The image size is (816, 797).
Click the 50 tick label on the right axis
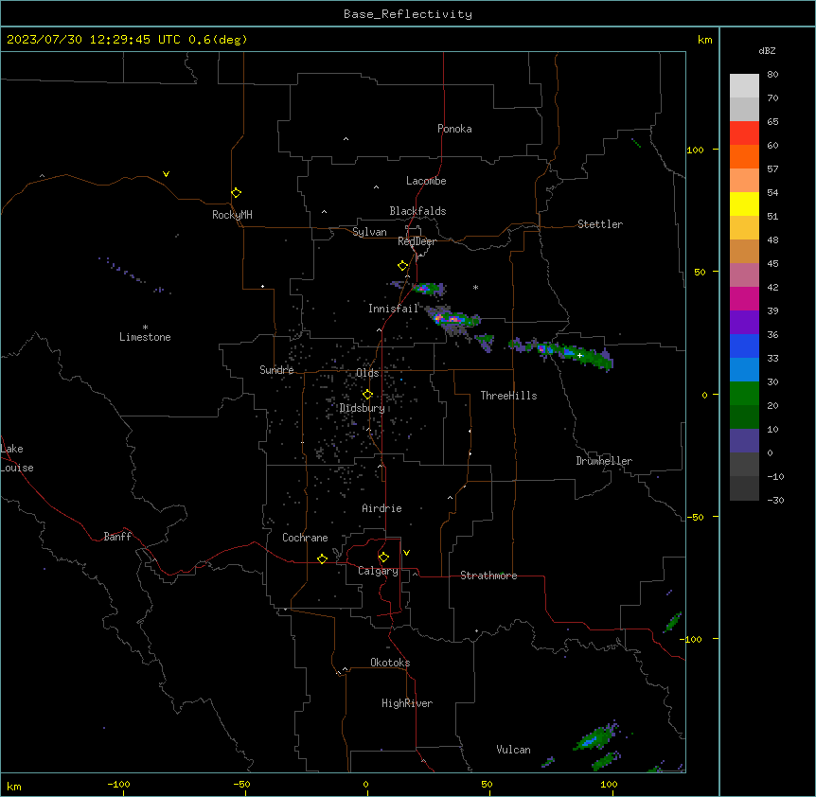click(700, 272)
